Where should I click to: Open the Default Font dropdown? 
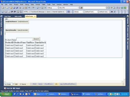click(x=91, y=12)
